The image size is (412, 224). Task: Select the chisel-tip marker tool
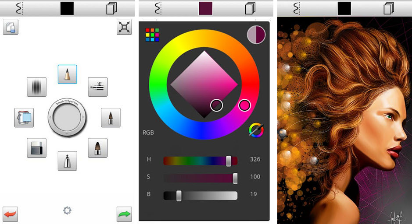click(x=67, y=161)
